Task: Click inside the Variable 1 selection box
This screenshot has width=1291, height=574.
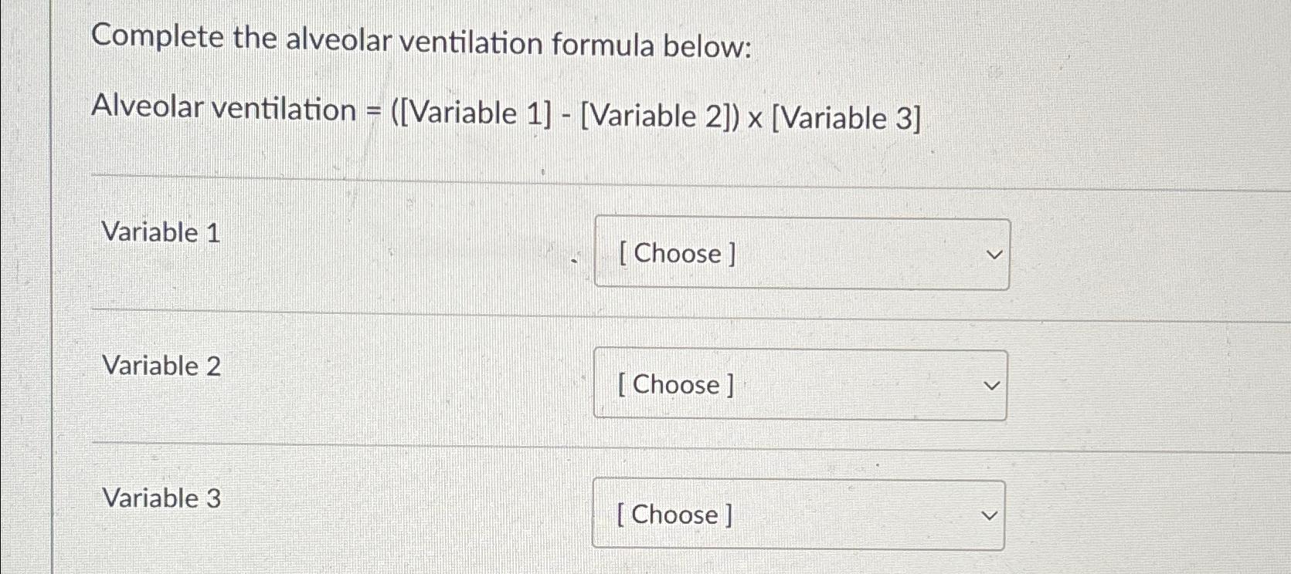Action: coord(801,253)
